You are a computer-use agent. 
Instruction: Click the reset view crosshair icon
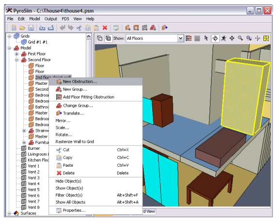[x=258, y=38]
